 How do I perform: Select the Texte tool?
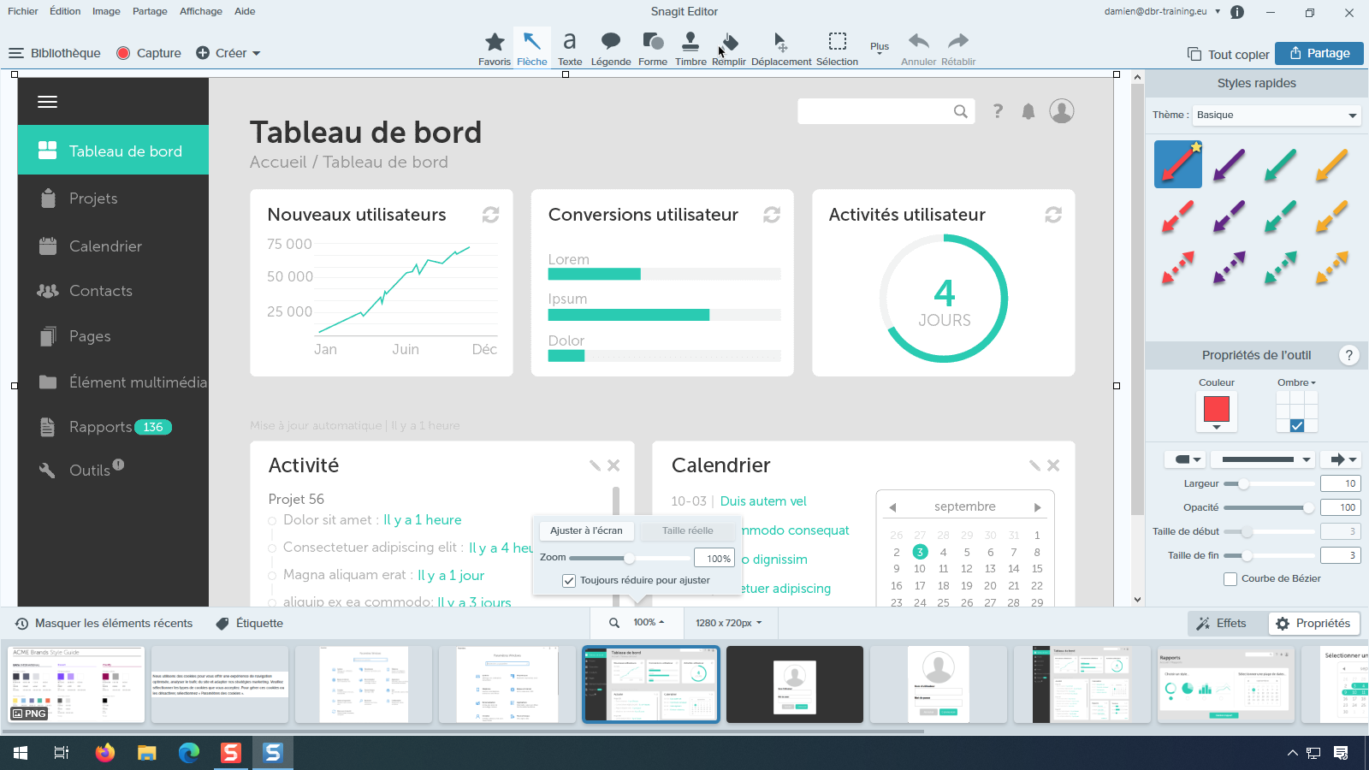570,49
